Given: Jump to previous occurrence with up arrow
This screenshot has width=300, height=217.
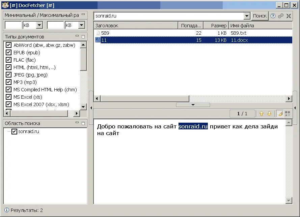Looking at the screenshot, I should pos(261,114).
